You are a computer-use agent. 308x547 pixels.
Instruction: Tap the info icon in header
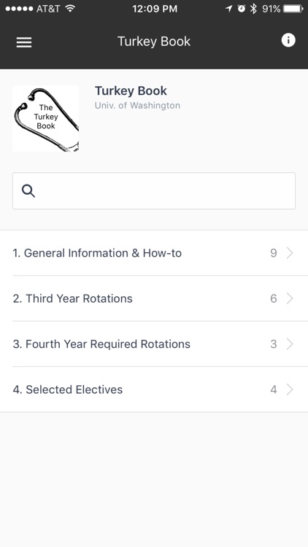pyautogui.click(x=288, y=40)
